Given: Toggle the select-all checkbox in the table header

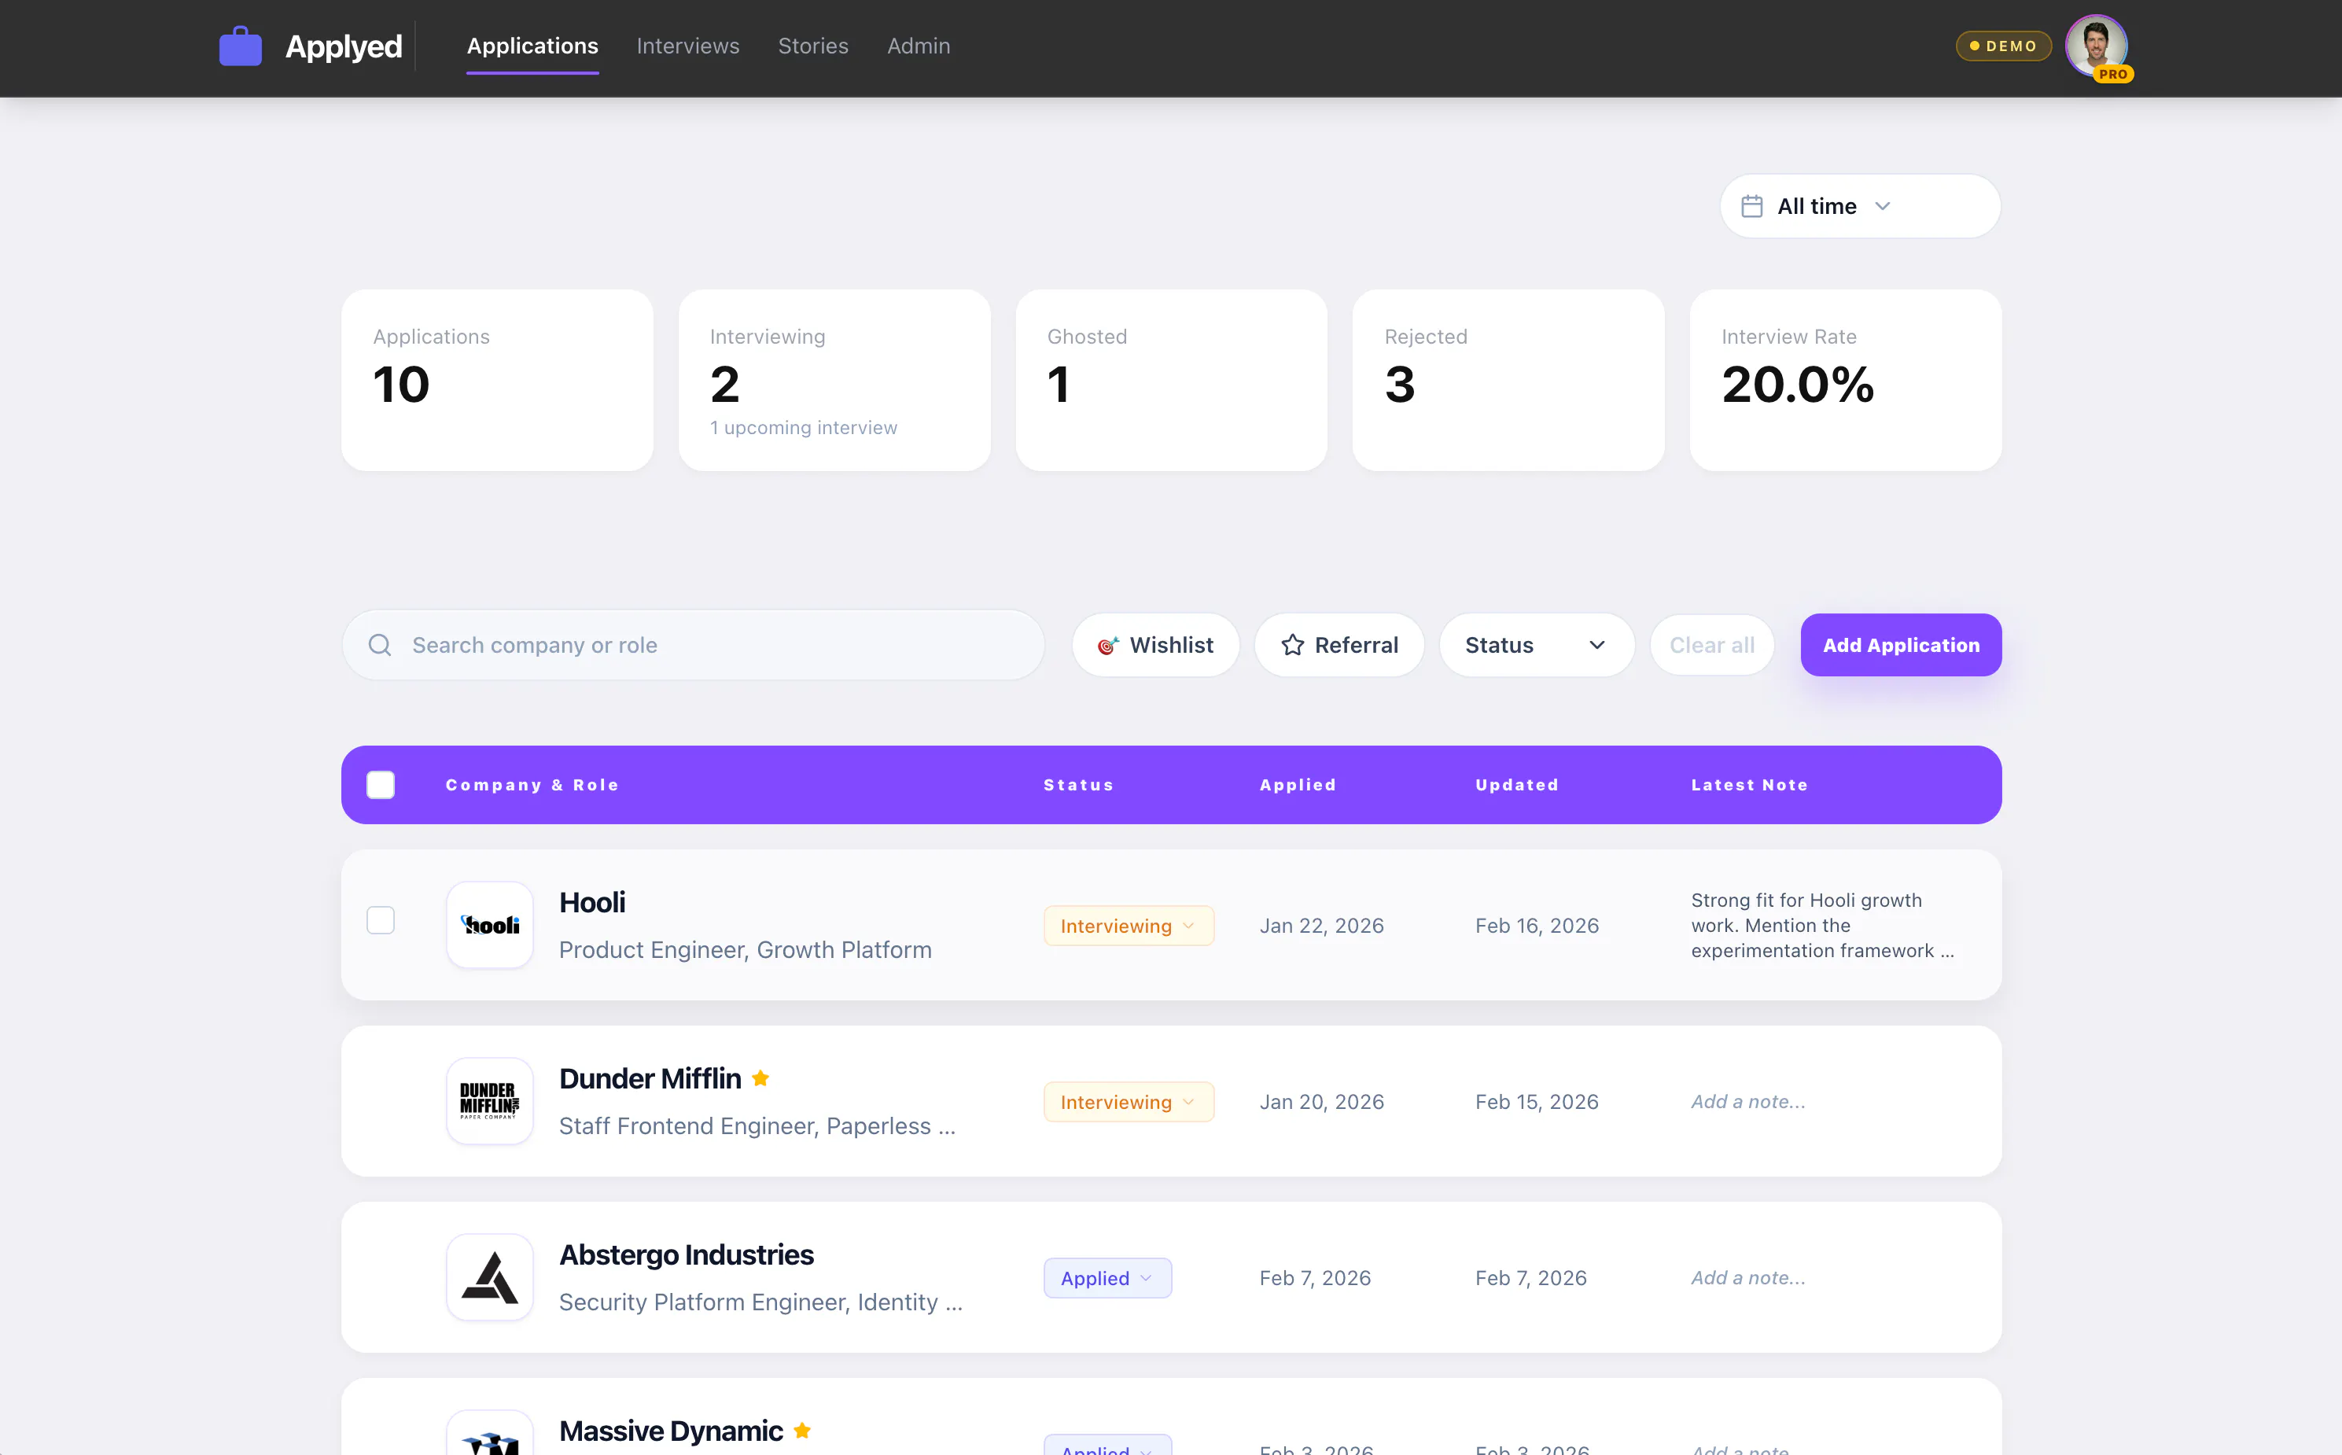Looking at the screenshot, I should (381, 784).
